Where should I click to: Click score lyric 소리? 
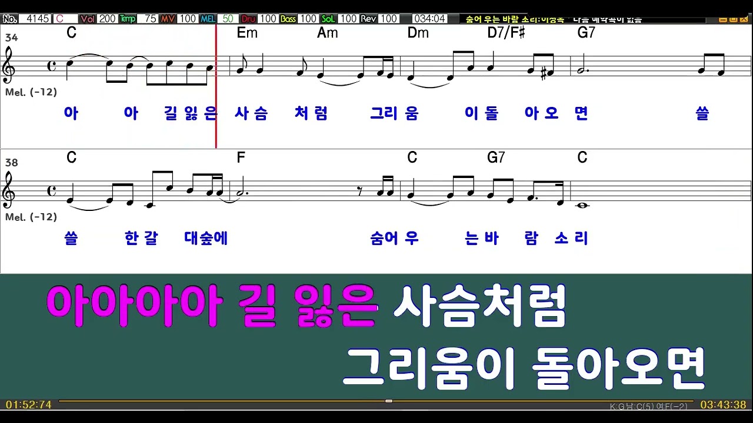tap(571, 239)
